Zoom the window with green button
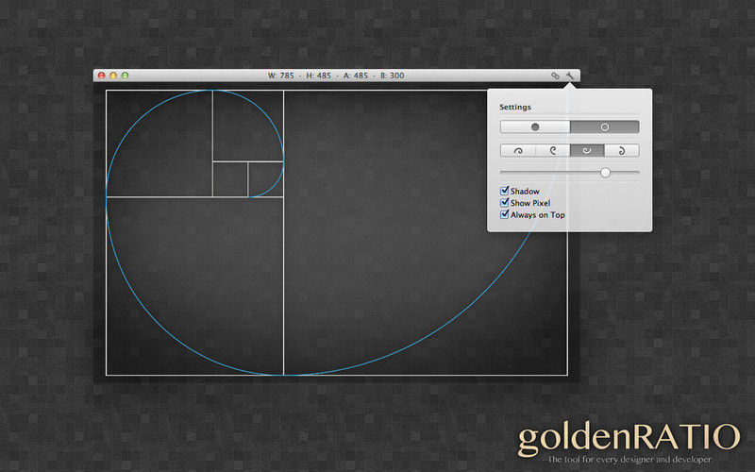 tap(125, 76)
